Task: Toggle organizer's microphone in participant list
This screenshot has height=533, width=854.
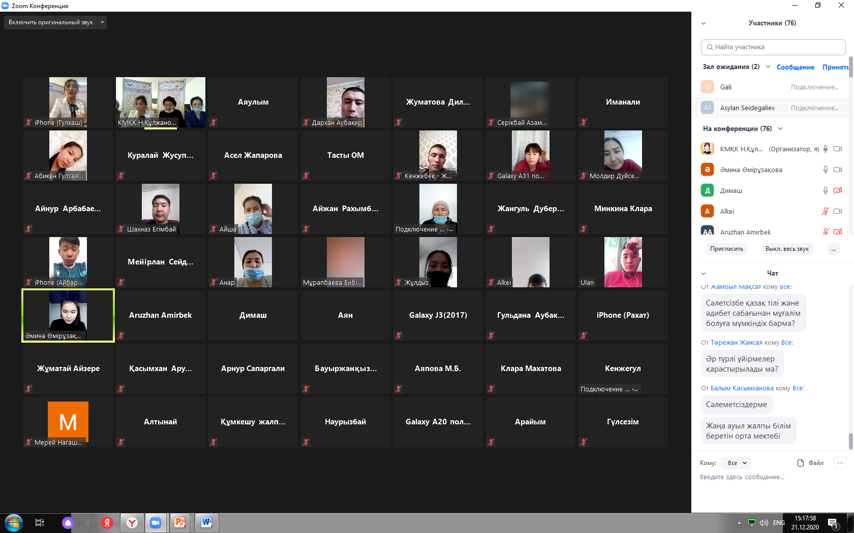Action: [x=826, y=149]
